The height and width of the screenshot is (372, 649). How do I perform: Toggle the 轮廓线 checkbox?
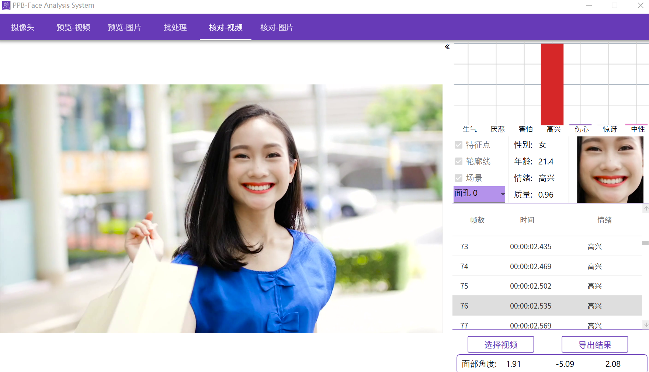click(459, 161)
